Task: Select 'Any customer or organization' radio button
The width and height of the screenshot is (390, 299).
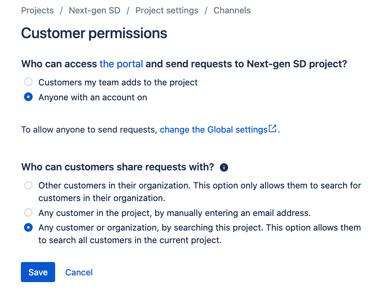Action: coord(28,227)
